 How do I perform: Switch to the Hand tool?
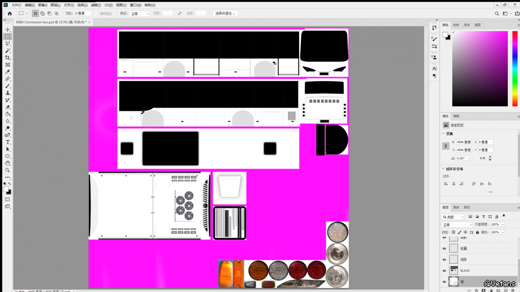tap(8, 163)
